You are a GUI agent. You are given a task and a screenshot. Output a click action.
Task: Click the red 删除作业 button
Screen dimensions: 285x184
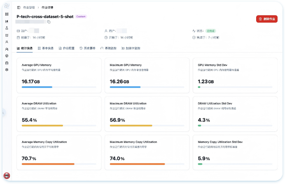coord(266,19)
